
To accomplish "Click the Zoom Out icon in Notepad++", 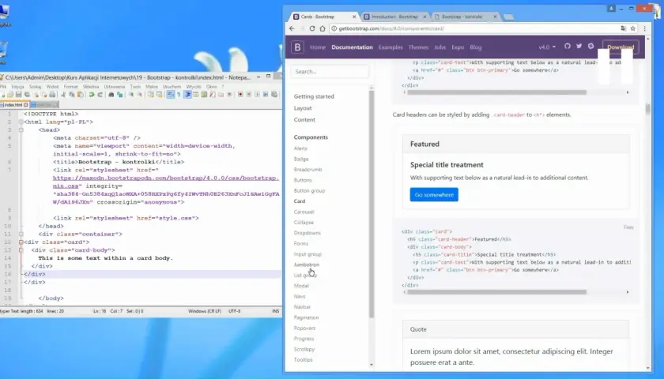I will coord(140,95).
